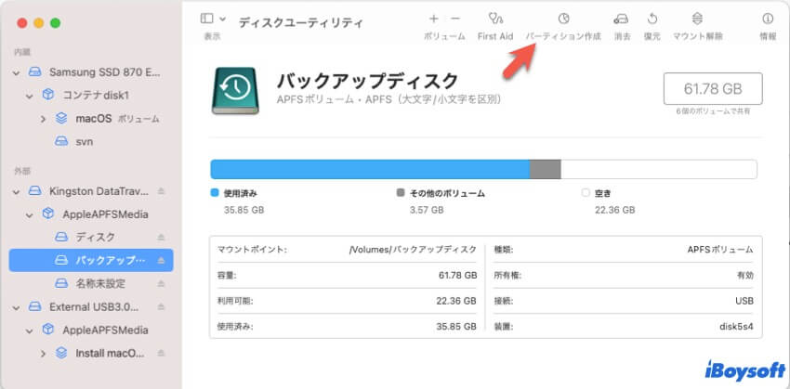Click the First Aid stethoscope icon
This screenshot has height=389, width=790.
(x=495, y=19)
